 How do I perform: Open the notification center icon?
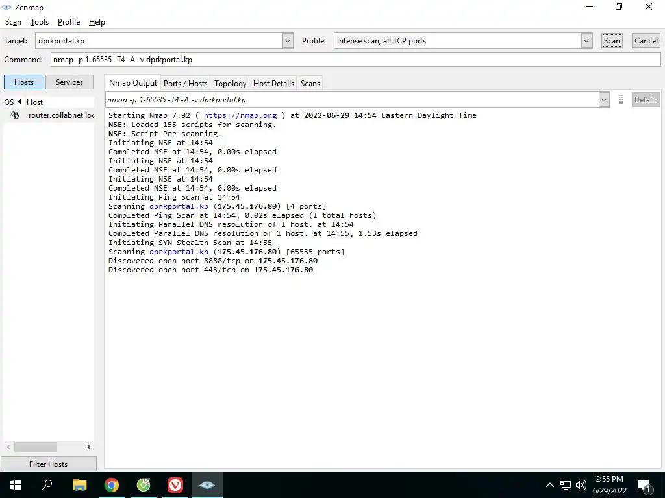(644, 486)
